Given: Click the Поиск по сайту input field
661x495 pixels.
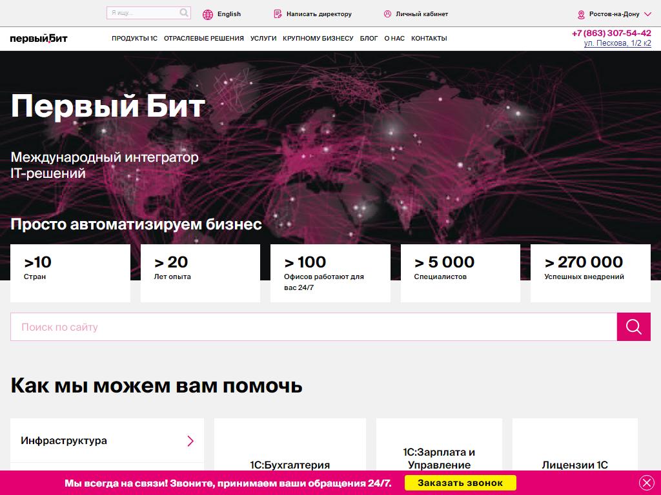Looking at the screenshot, I should point(314,327).
